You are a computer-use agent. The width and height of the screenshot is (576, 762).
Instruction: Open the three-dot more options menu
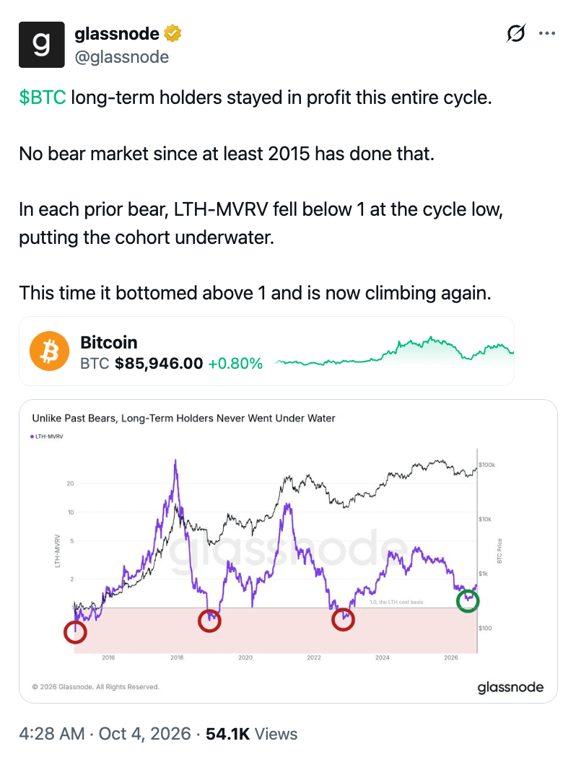tap(547, 33)
